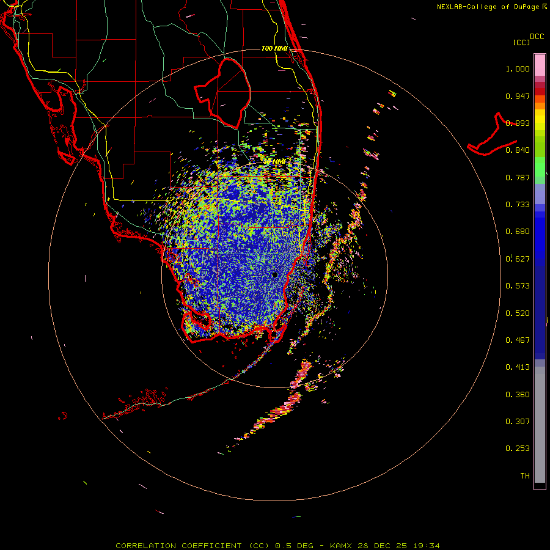This screenshot has width=550, height=550.
Task: Click the [CC] units label
Action: pos(521,42)
